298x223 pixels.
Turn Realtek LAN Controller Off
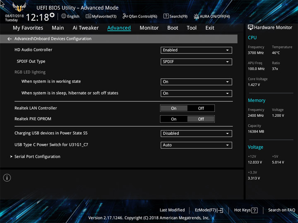tap(201, 108)
